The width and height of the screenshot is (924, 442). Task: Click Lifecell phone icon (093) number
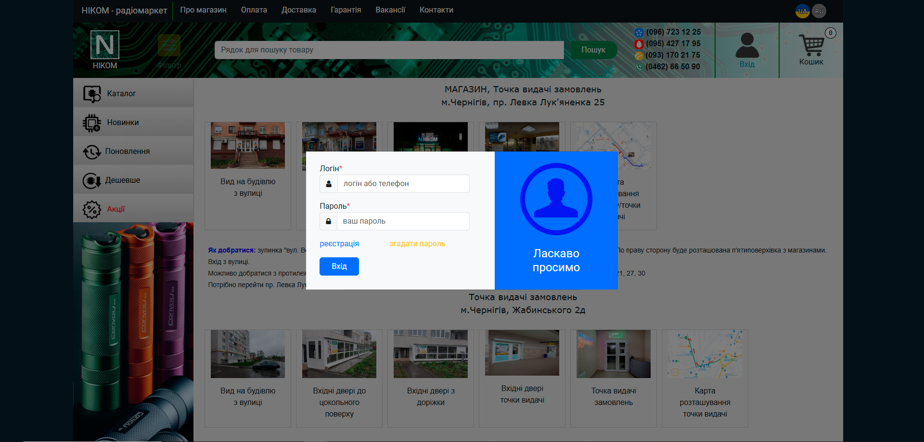point(639,55)
